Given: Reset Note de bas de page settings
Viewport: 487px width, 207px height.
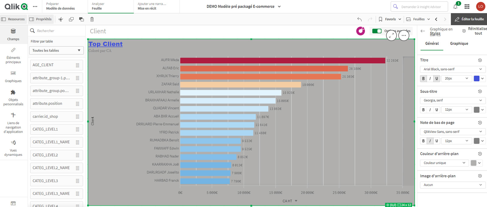Looking at the screenshot, I should tap(480, 123).
